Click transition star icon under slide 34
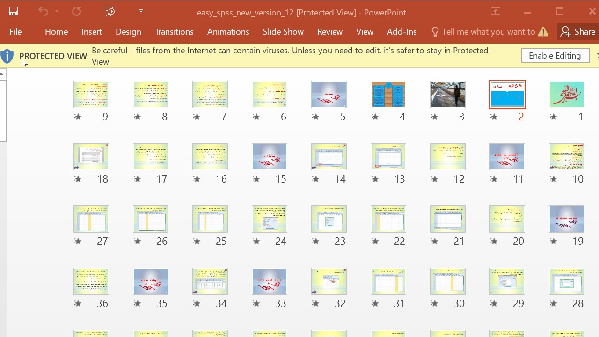 click(x=197, y=304)
